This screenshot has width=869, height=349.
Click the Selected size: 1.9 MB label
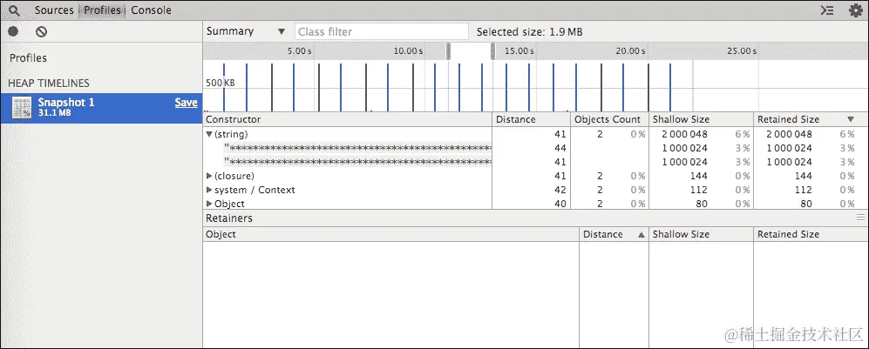[530, 32]
